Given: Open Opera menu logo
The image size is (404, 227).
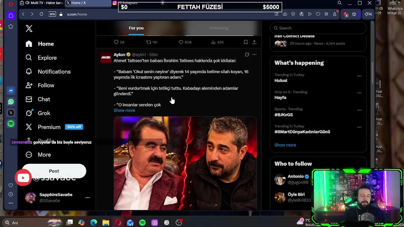Looking at the screenshot, I should (x=11, y=4).
